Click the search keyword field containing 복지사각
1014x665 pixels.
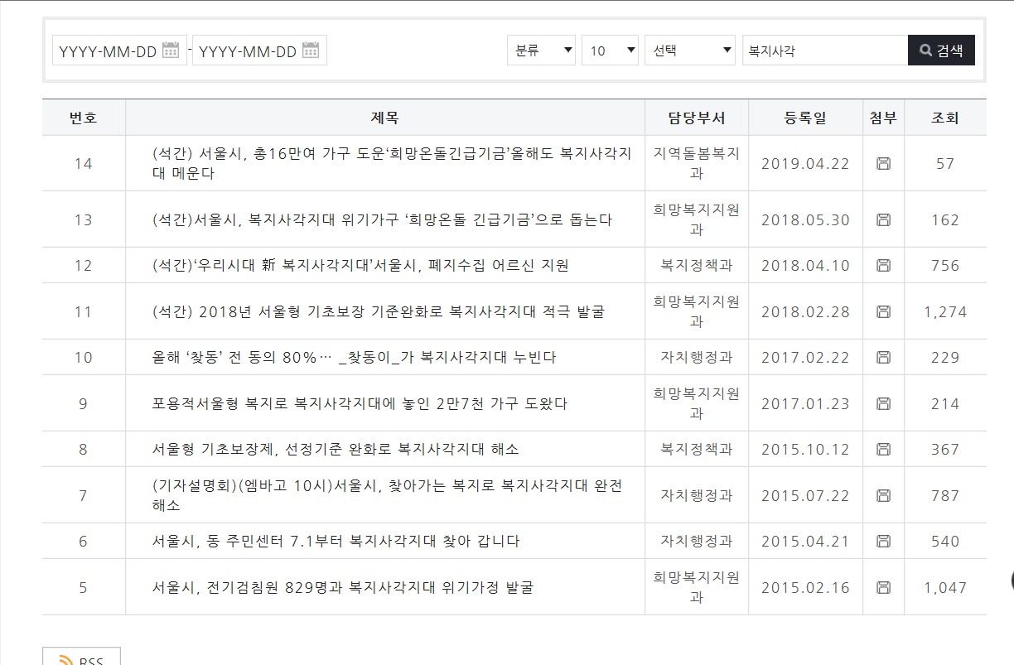pos(823,51)
